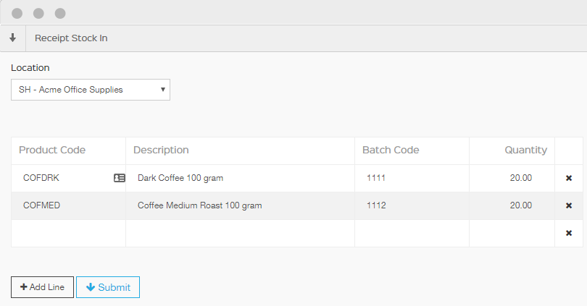
Task: Click the Quantity column header
Action: pyautogui.click(x=525, y=150)
